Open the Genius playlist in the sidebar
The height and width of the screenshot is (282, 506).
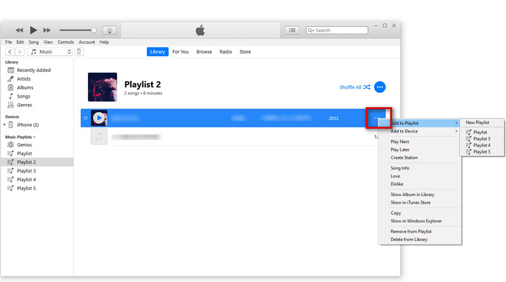pos(25,144)
